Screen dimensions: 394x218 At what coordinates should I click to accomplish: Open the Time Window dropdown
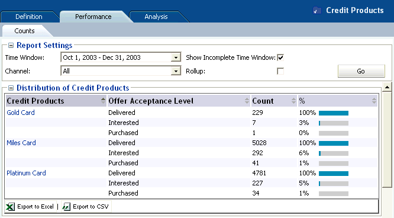[176, 57]
